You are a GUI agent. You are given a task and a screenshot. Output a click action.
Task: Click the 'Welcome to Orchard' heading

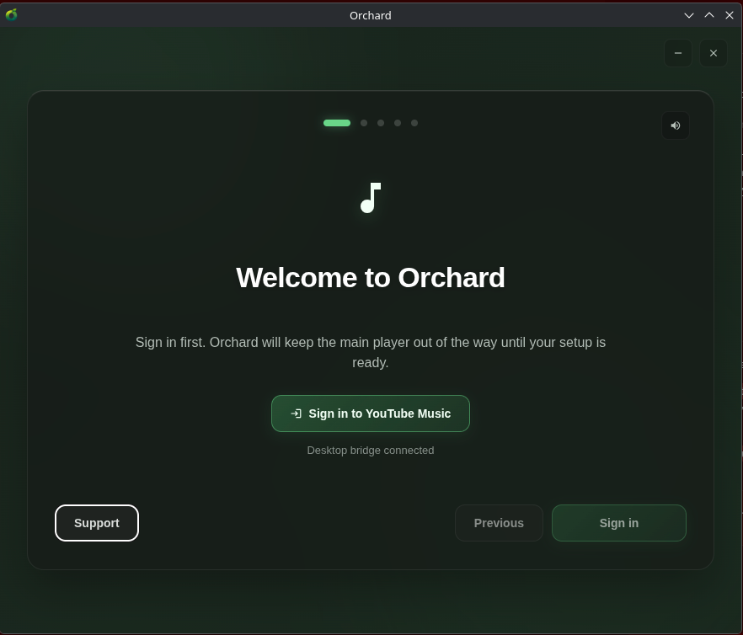tap(371, 277)
